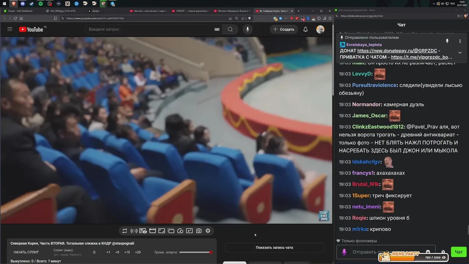Switch to the Жесткое обращение Яшина tab
The image size is (469, 264).
tap(233, 11)
